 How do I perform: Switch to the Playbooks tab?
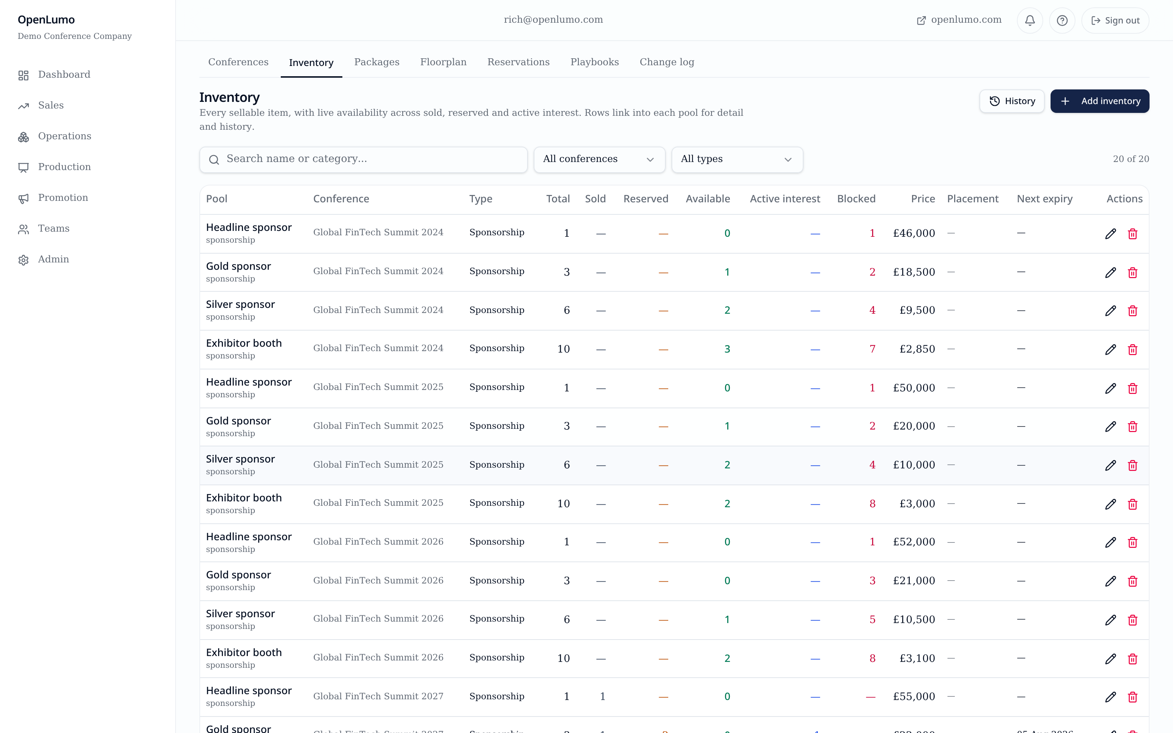tap(594, 62)
